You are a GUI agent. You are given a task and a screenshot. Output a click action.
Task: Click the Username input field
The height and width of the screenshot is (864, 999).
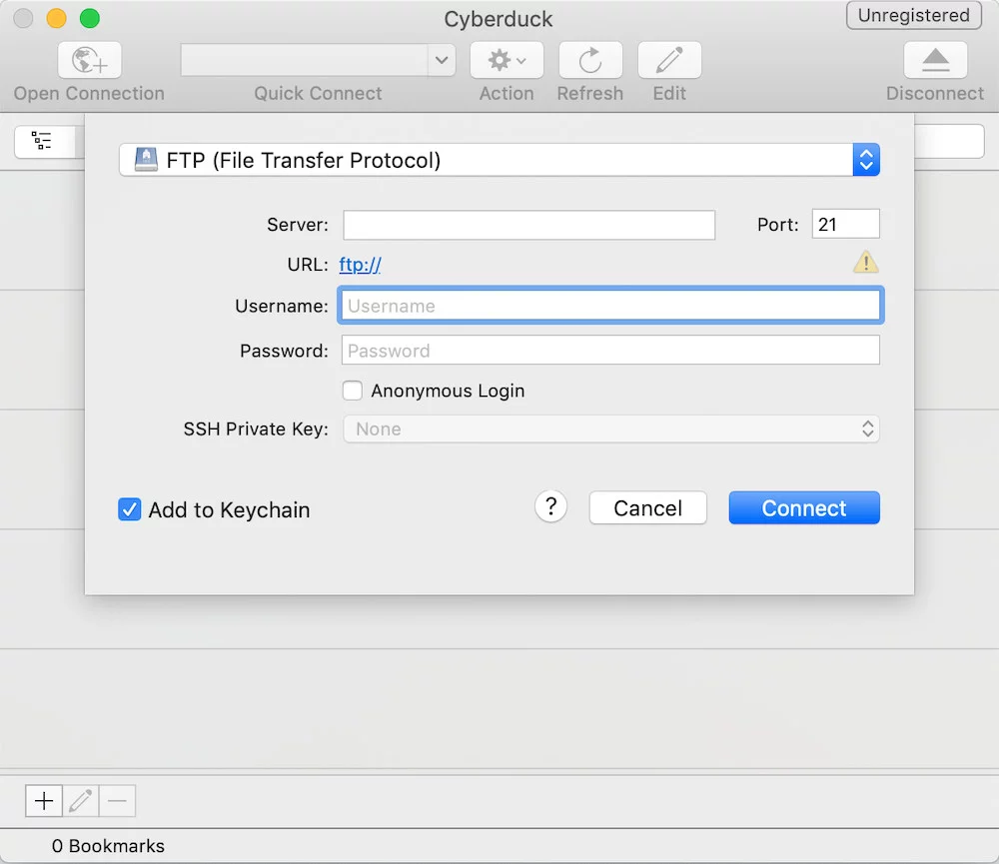[x=610, y=306]
